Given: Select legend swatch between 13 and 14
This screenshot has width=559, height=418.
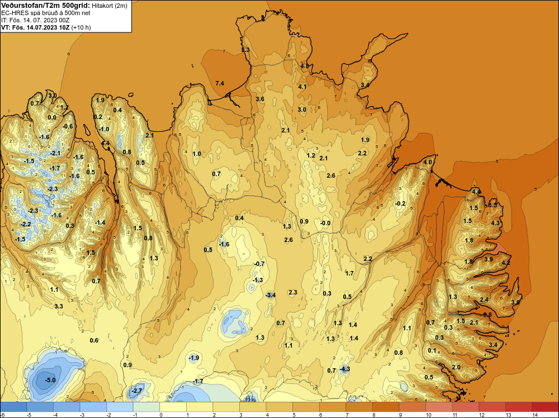Looking at the screenshot, I should point(519,407).
